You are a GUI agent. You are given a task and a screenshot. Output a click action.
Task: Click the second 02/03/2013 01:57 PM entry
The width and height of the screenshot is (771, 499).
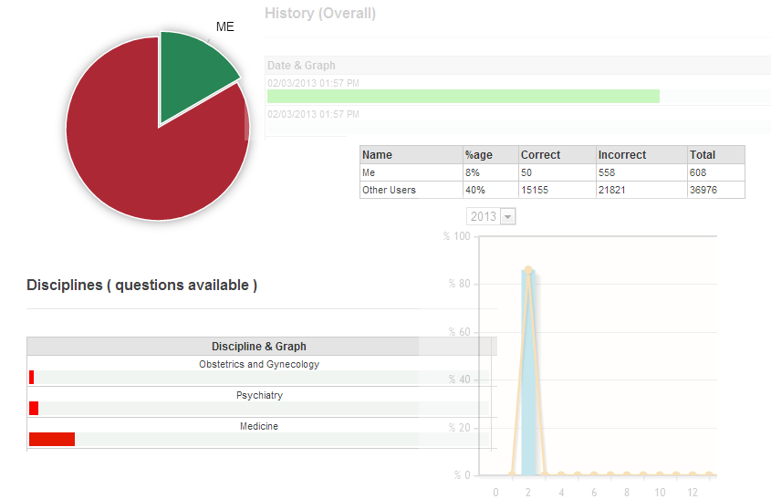(313, 114)
